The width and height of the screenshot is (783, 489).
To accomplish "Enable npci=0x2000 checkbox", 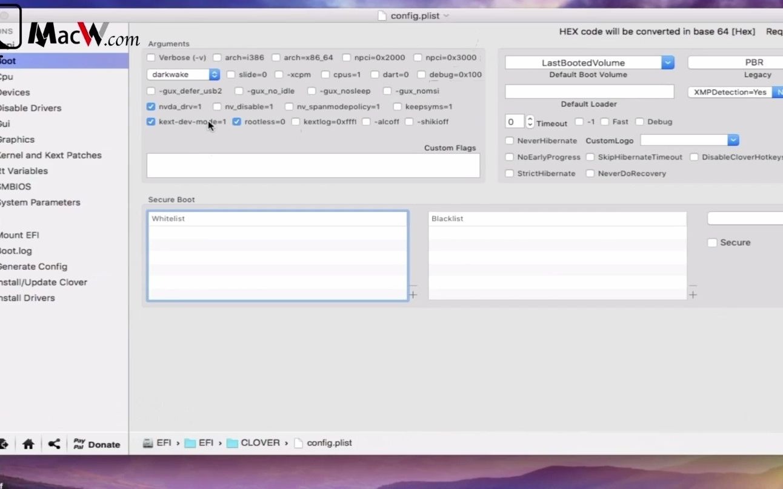I will point(346,57).
